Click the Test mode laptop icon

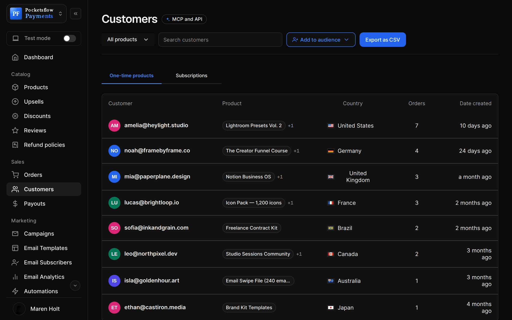(15, 38)
